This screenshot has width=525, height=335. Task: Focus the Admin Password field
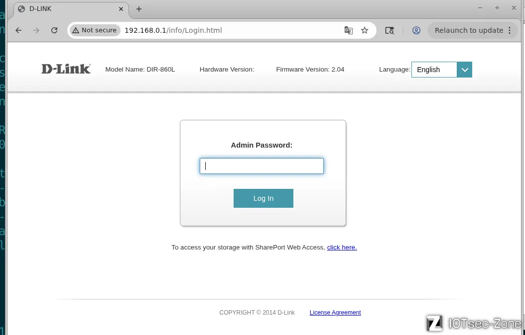262,166
